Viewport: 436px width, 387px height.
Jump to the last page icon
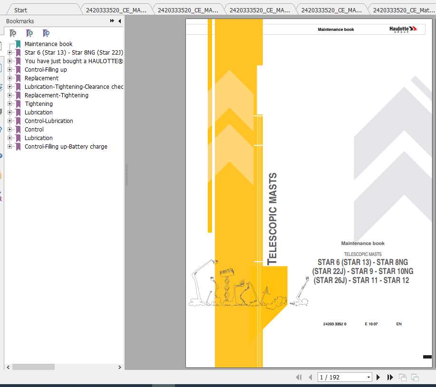click(x=390, y=377)
